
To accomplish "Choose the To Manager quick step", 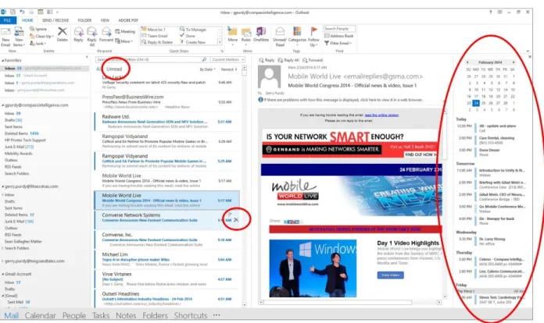I will coord(193,30).
